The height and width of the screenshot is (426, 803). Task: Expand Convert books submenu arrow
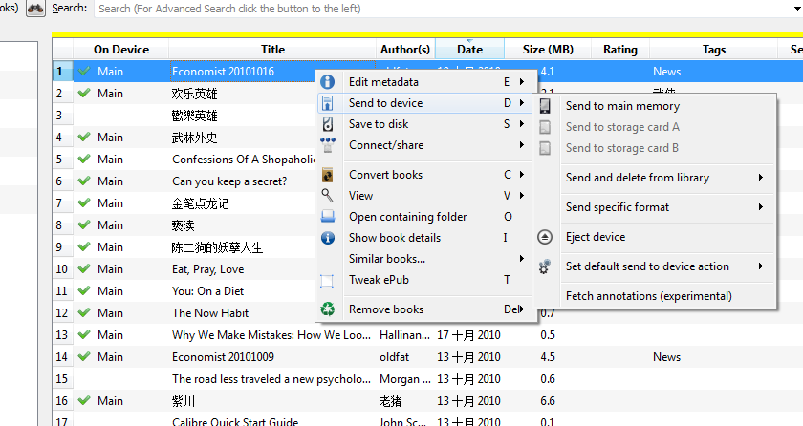pyautogui.click(x=522, y=175)
